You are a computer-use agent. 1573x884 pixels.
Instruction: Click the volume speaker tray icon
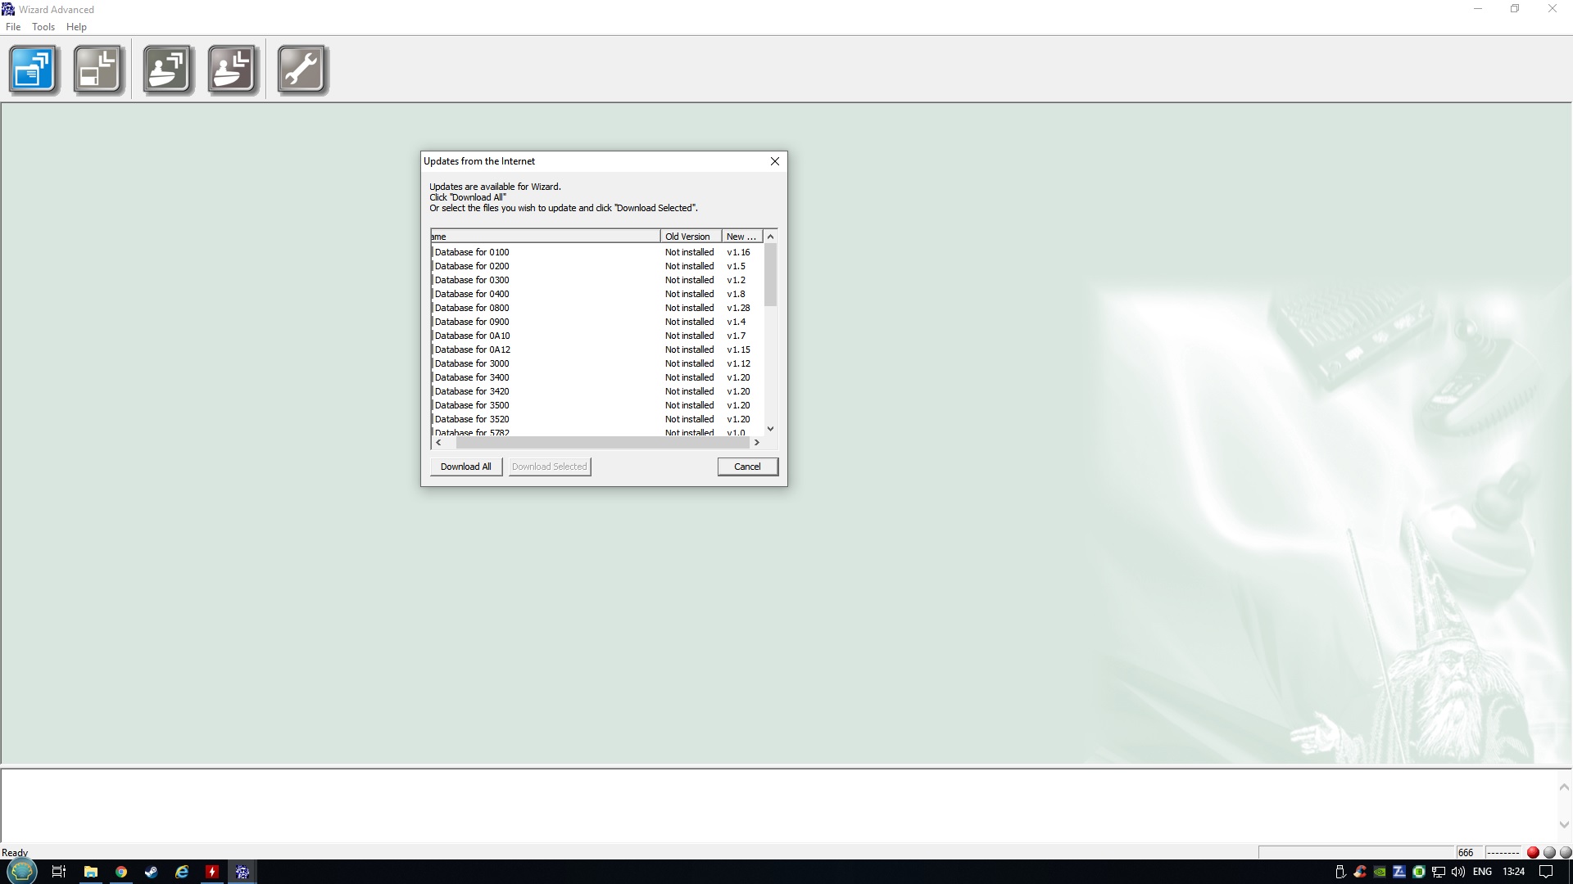(1458, 872)
